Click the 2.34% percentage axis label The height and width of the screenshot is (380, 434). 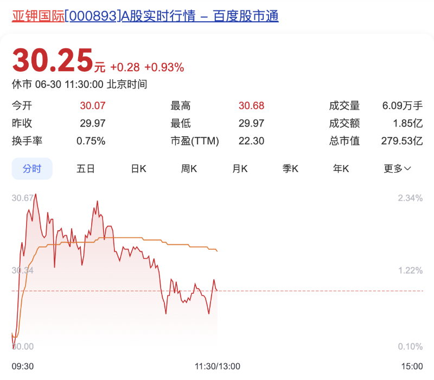[410, 198]
